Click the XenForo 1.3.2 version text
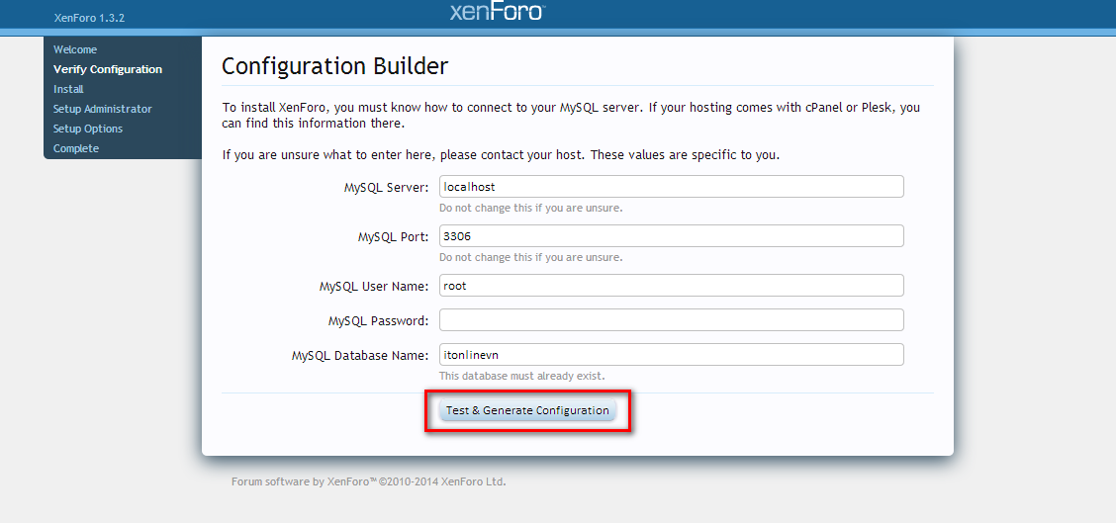 (89, 18)
